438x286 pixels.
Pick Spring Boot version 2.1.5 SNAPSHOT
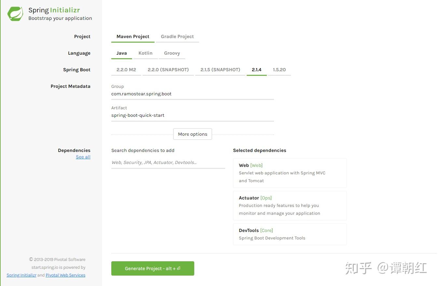tap(220, 69)
